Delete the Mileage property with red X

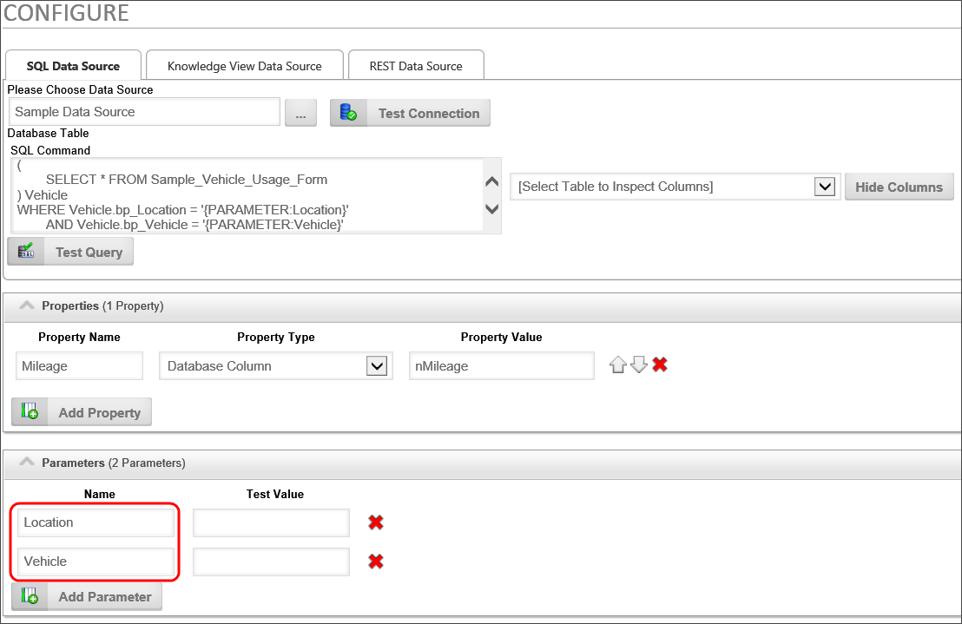click(x=660, y=365)
